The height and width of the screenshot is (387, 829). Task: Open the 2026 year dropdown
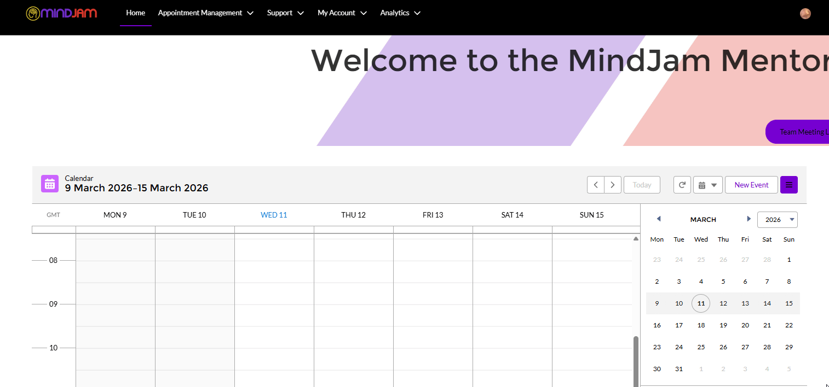(777, 219)
